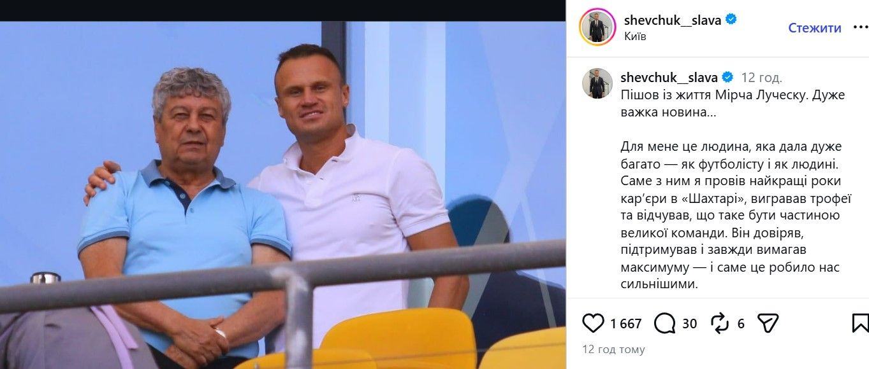Click the verified badge in the caption line
Screen dimensions: 869x369
tap(727, 78)
